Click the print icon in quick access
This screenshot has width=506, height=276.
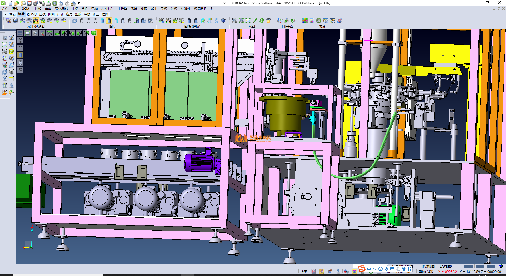(x=48, y=3)
